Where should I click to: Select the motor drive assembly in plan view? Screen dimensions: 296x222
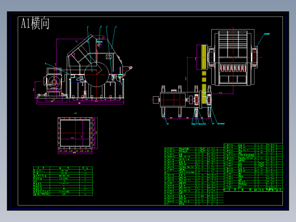182,101
